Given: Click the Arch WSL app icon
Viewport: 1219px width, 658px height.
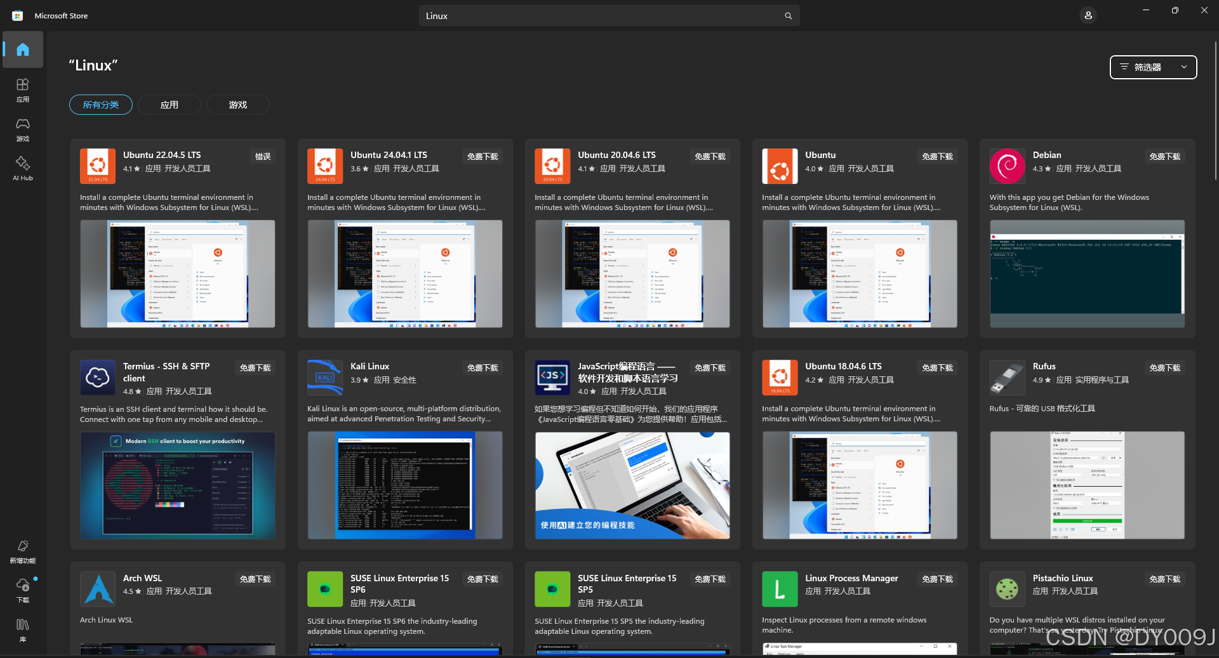Looking at the screenshot, I should [98, 589].
